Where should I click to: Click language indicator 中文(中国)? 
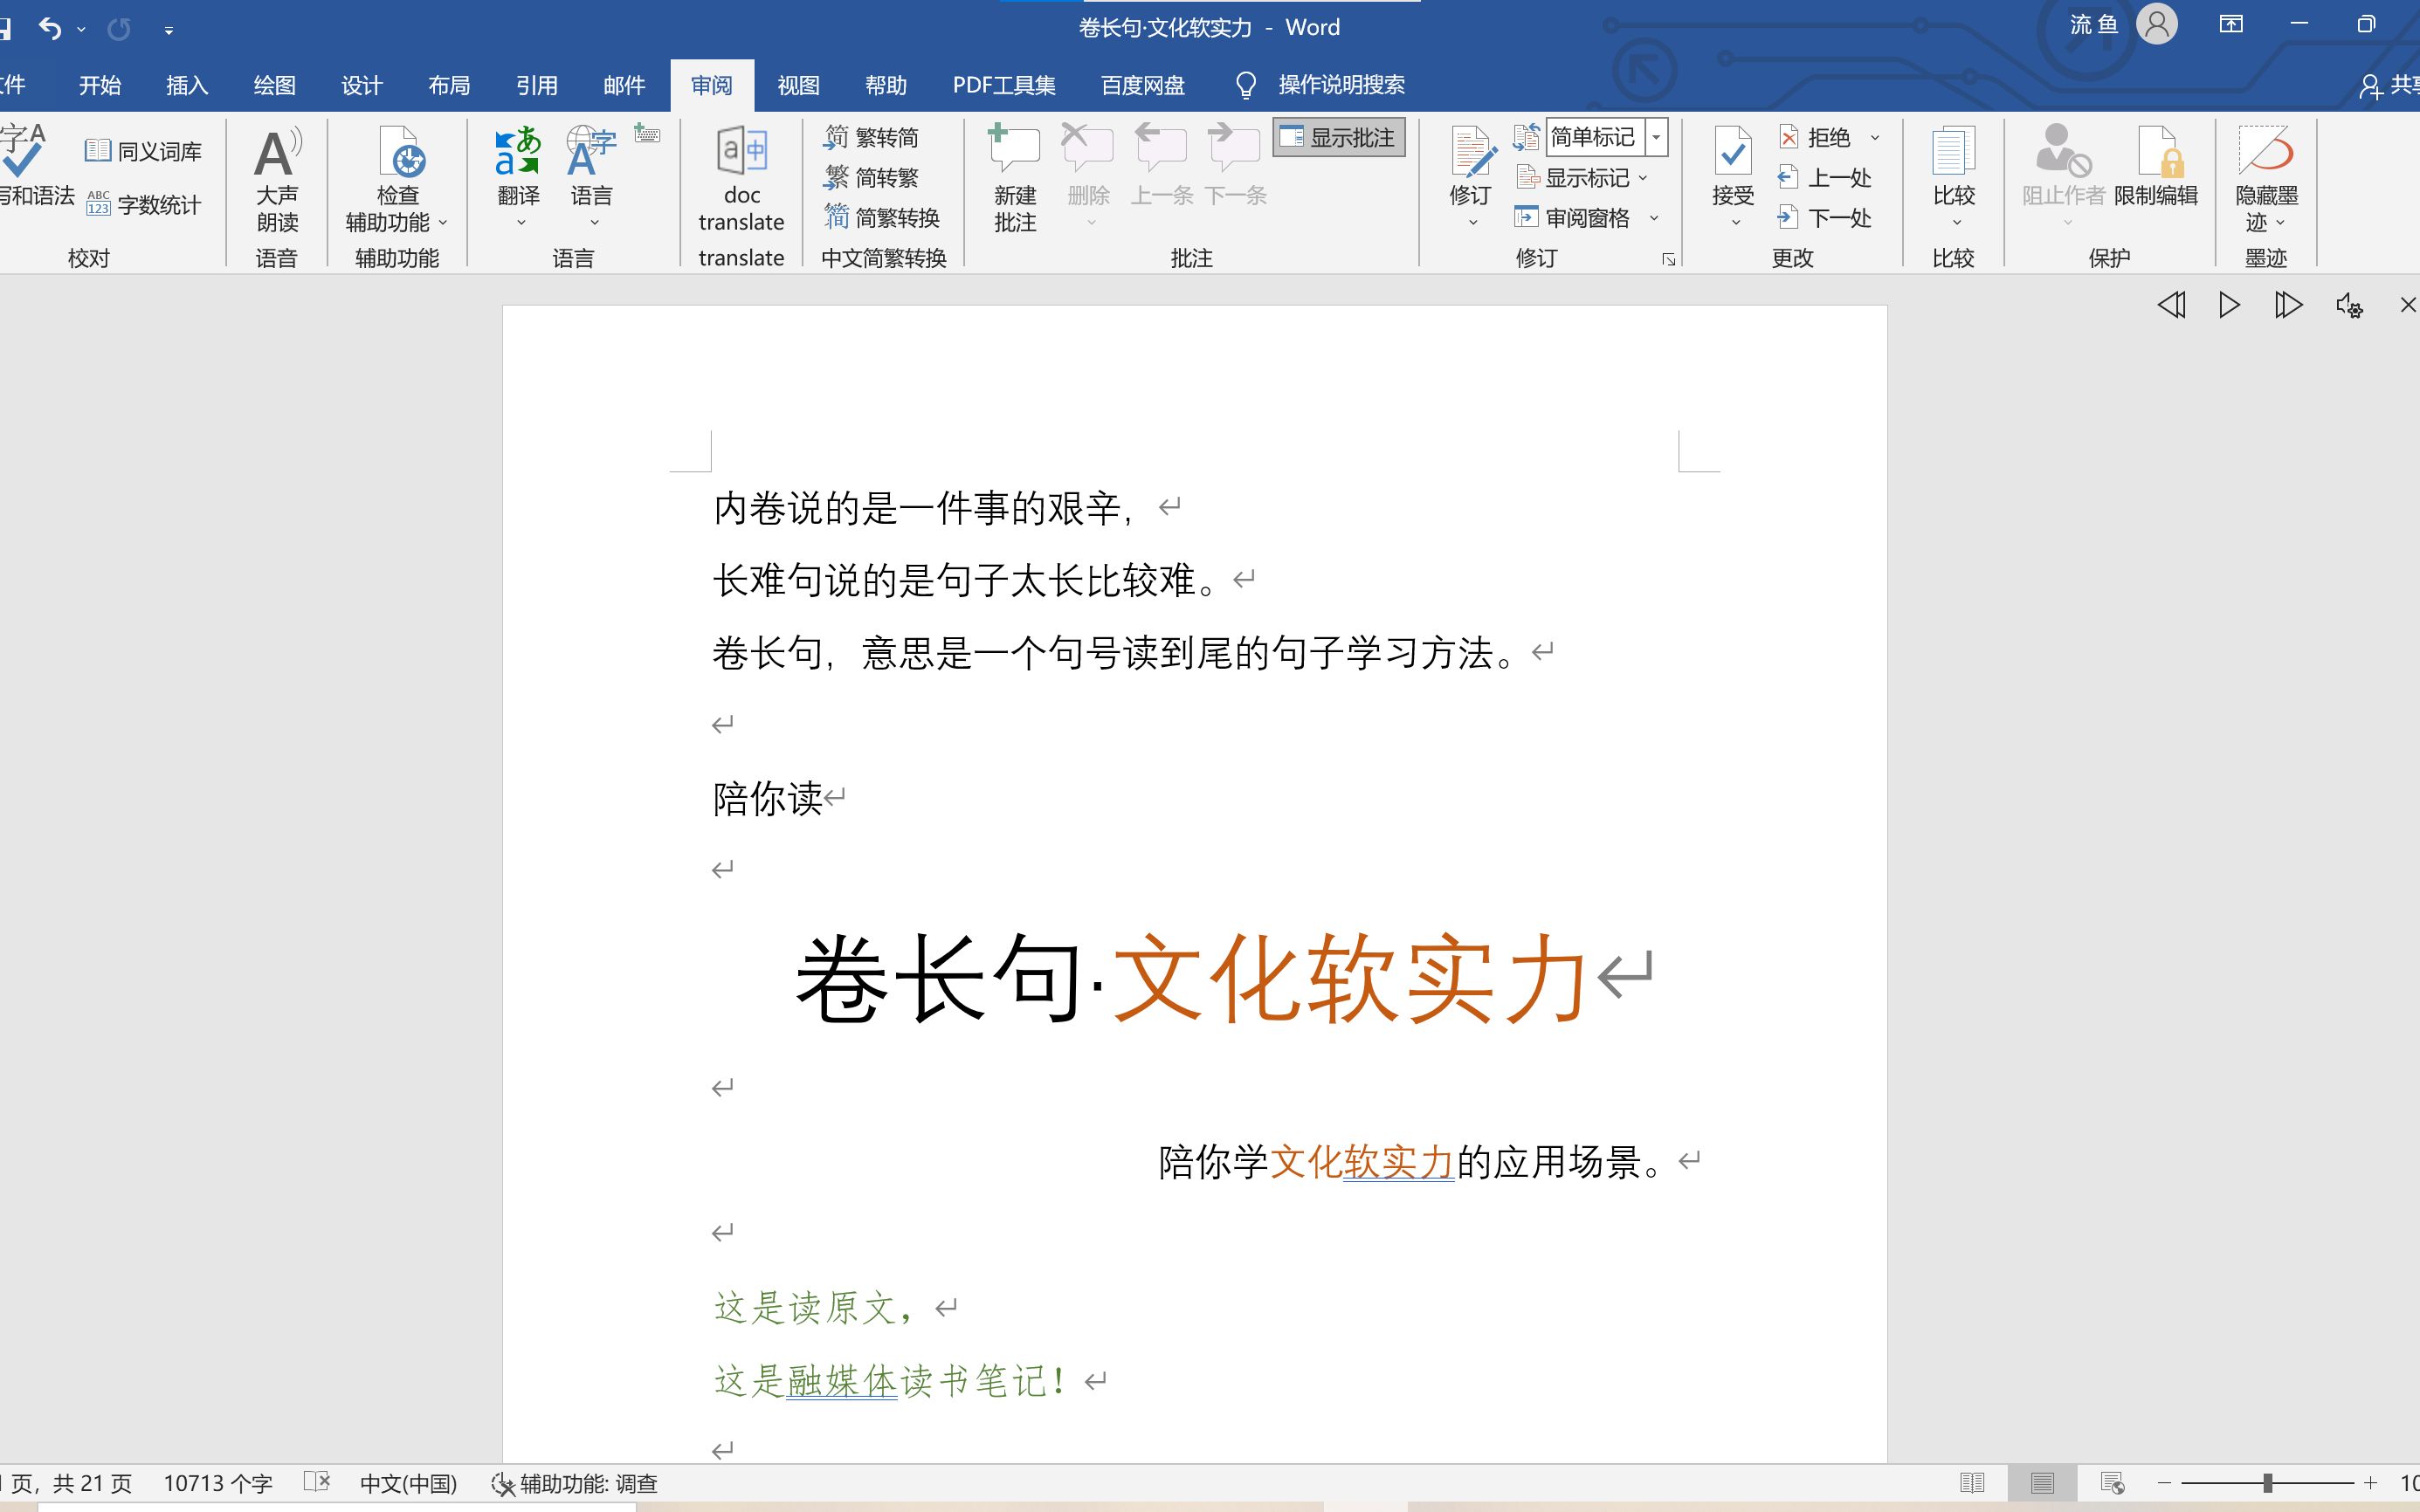[x=408, y=1483]
